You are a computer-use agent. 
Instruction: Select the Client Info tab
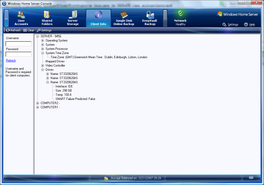98,18
